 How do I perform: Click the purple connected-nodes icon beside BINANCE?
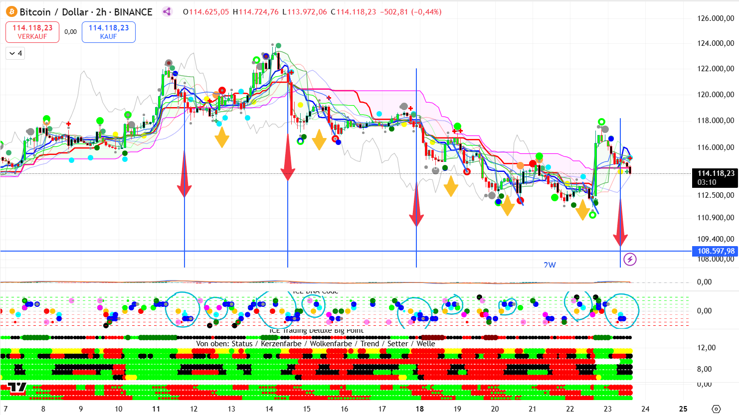pos(167,12)
